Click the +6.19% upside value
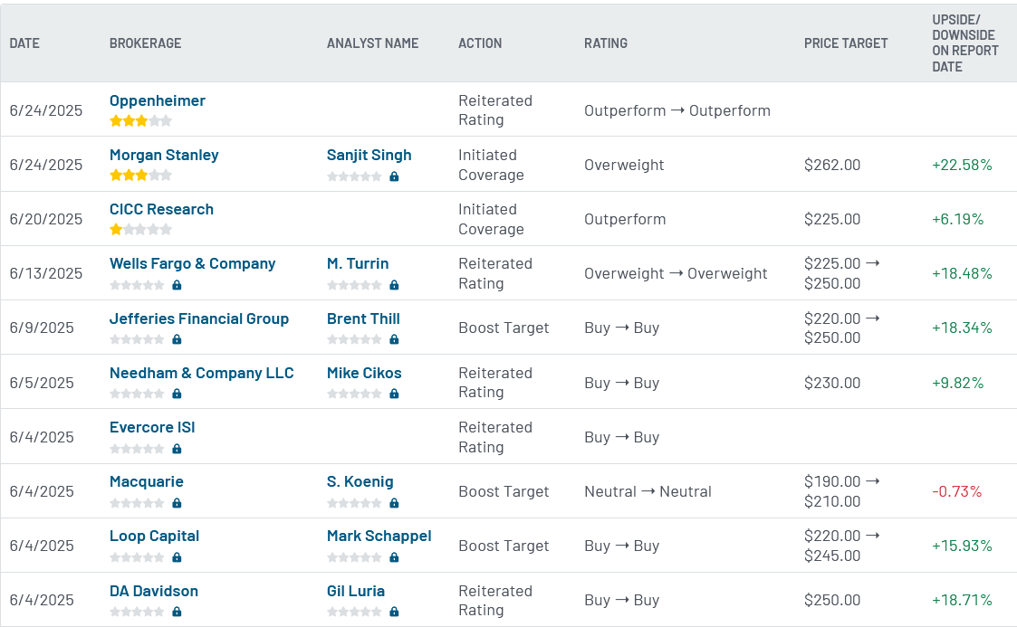The image size is (1017, 627). [x=958, y=220]
